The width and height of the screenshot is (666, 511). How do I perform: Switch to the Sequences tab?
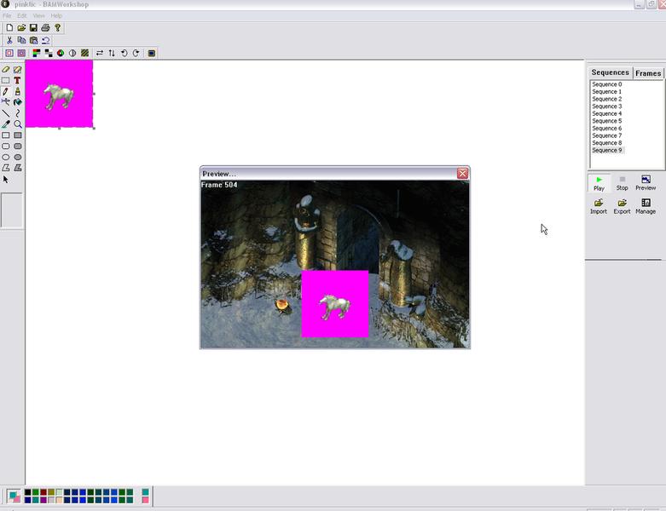pos(610,72)
